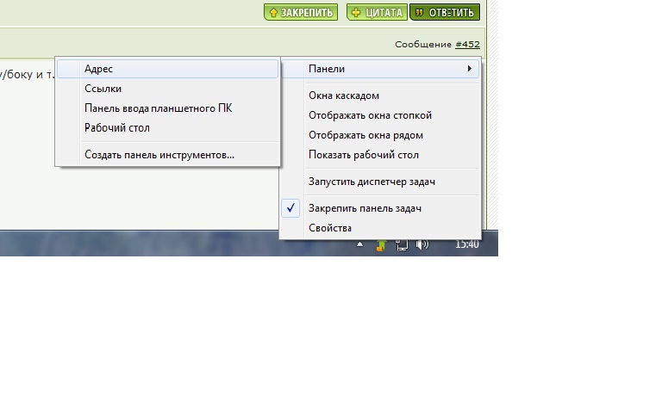Image resolution: width=662 pixels, height=413 pixels.
Task: Click the network connection tray icon
Action: (402, 245)
